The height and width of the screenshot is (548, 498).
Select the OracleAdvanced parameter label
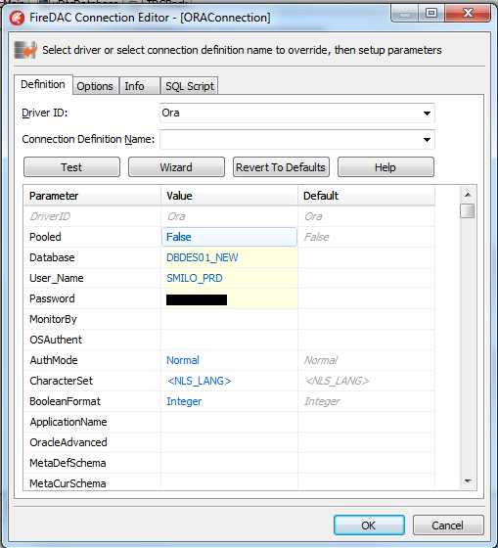coord(68,442)
